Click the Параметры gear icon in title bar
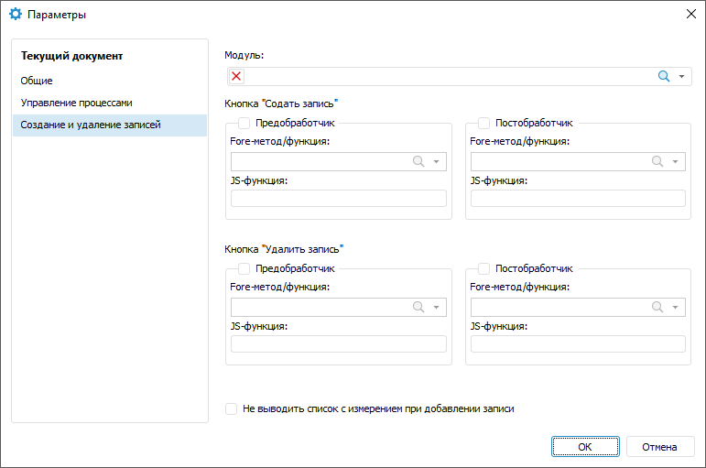Screen dimensions: 706x468 [x=16, y=15]
